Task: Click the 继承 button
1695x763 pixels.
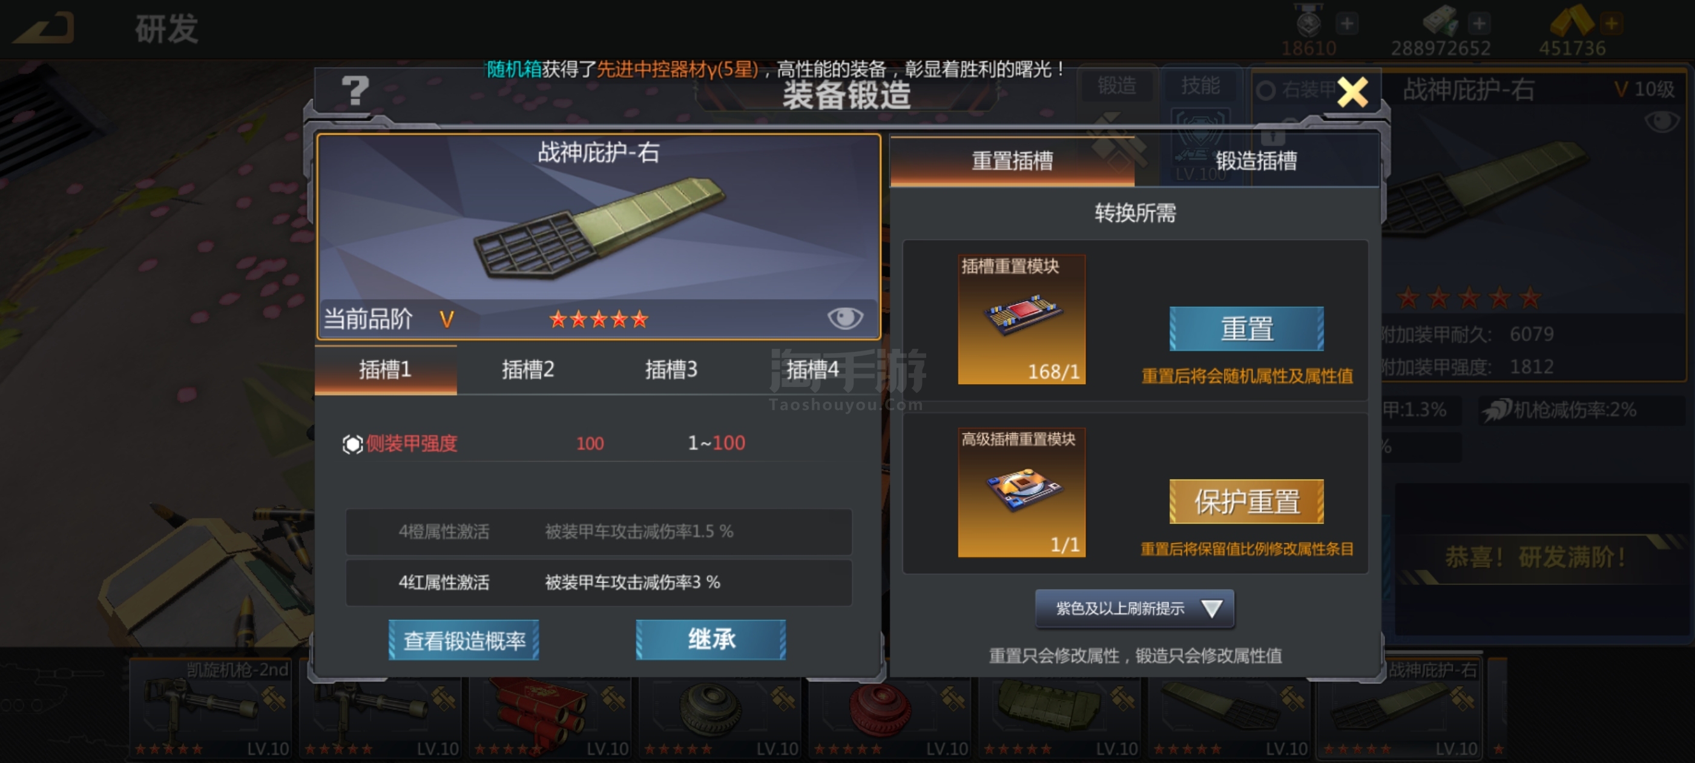Action: pyautogui.click(x=711, y=640)
